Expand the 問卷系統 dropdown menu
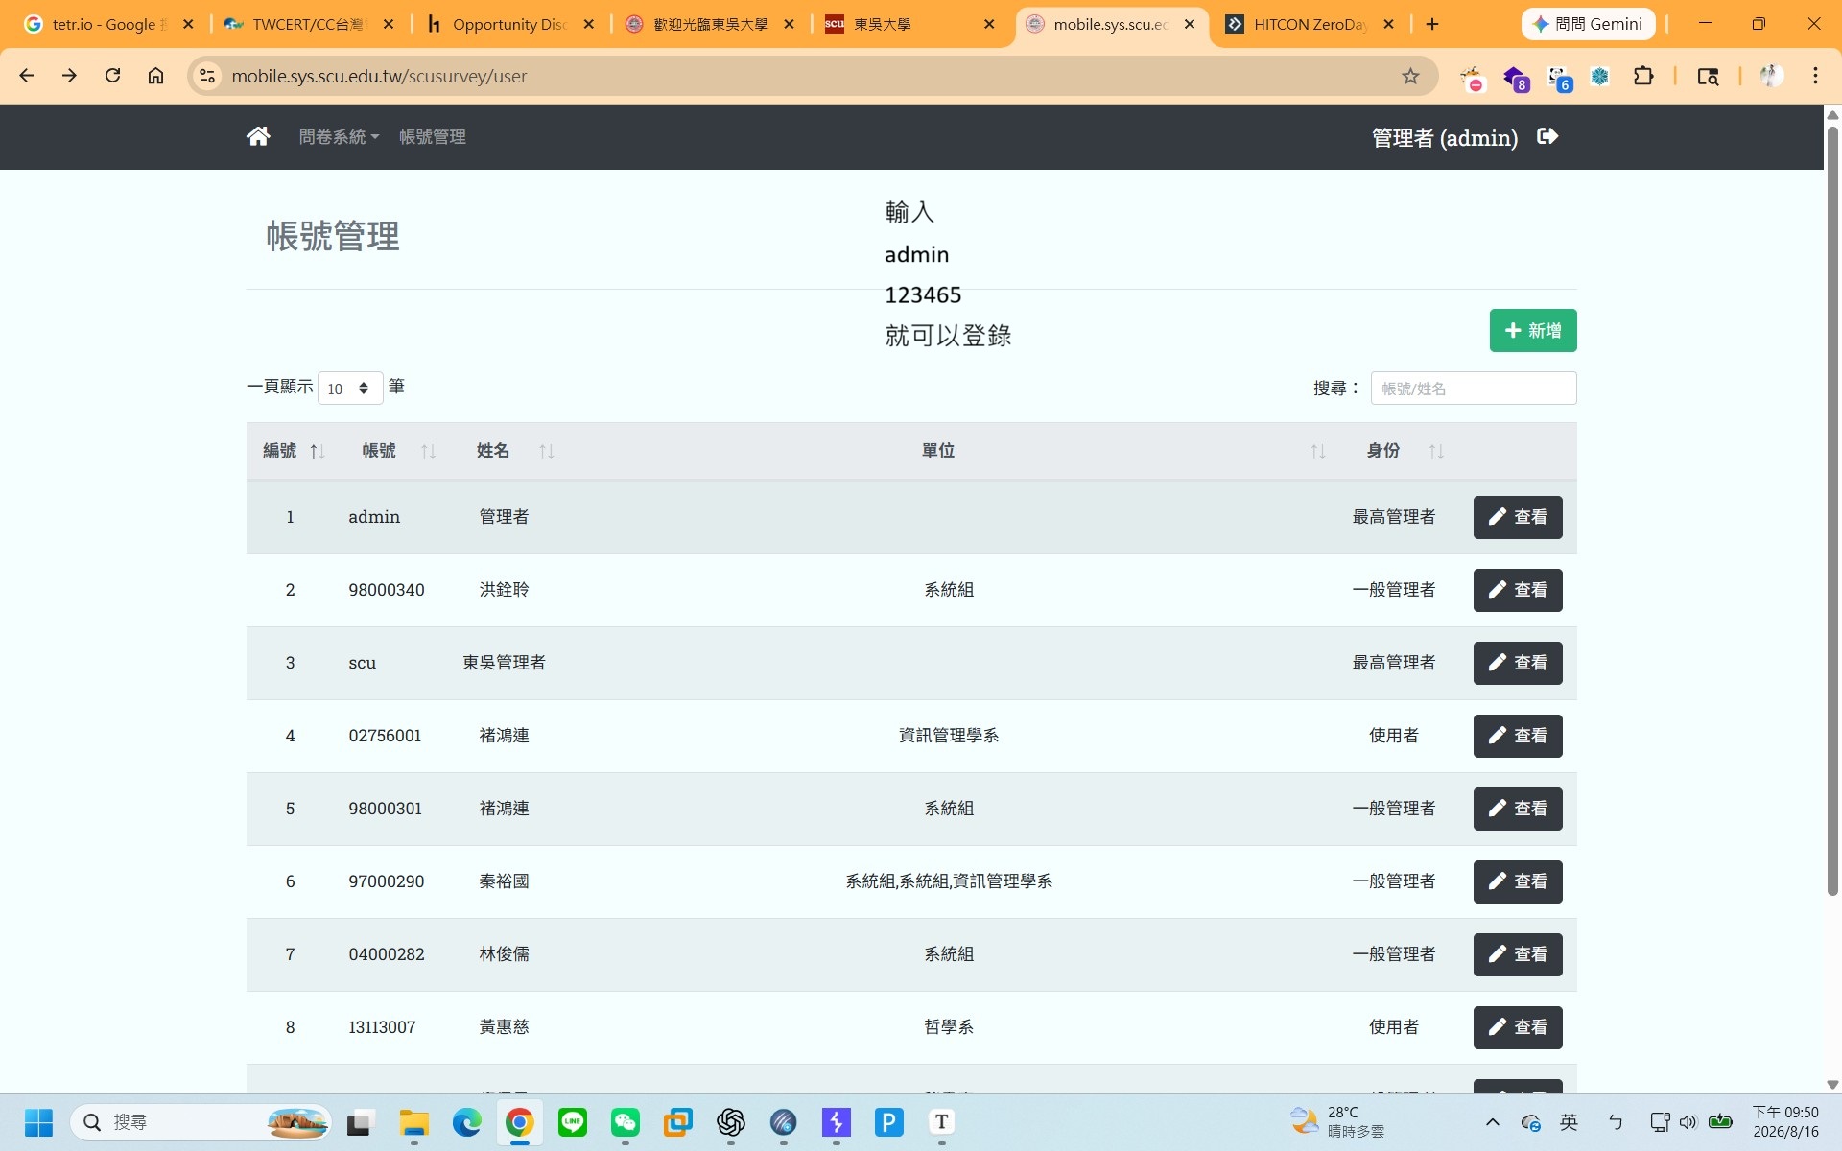Image resolution: width=1842 pixels, height=1151 pixels. [x=339, y=137]
